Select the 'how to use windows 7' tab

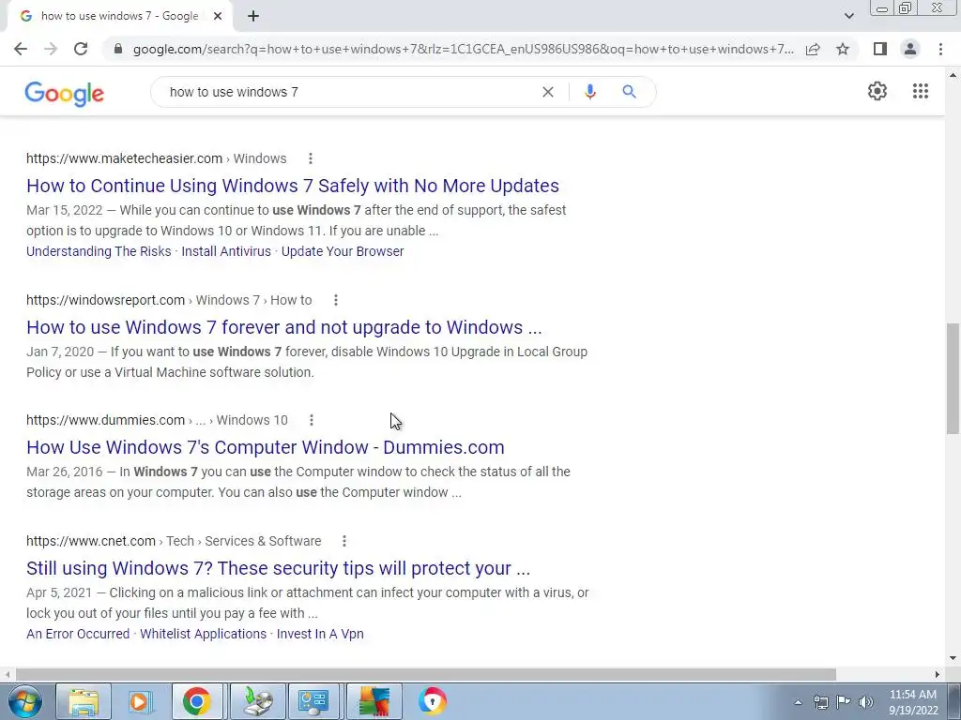(x=119, y=17)
